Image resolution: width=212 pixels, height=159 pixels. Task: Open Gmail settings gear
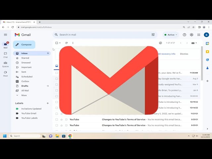click(x=191, y=35)
